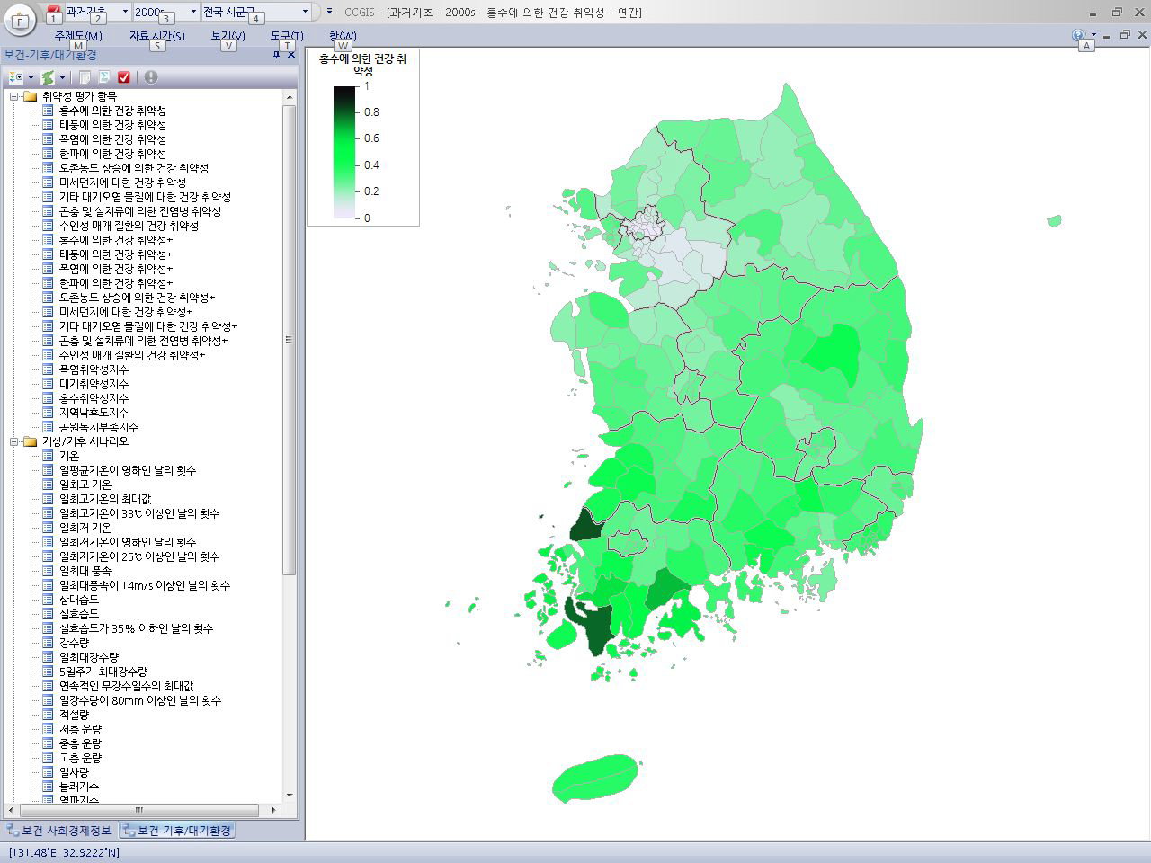Click icon beside 적설량
This screenshot has height=863, width=1151.
[x=48, y=715]
